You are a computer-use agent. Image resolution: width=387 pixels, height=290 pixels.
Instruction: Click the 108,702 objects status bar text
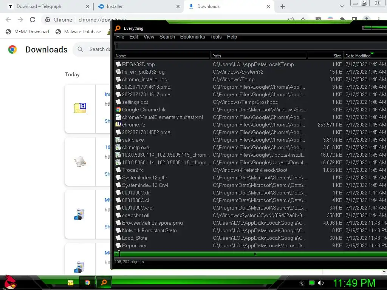(x=129, y=262)
